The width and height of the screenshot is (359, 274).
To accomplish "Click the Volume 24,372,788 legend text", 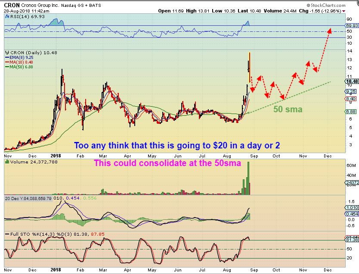I will 34,162.
